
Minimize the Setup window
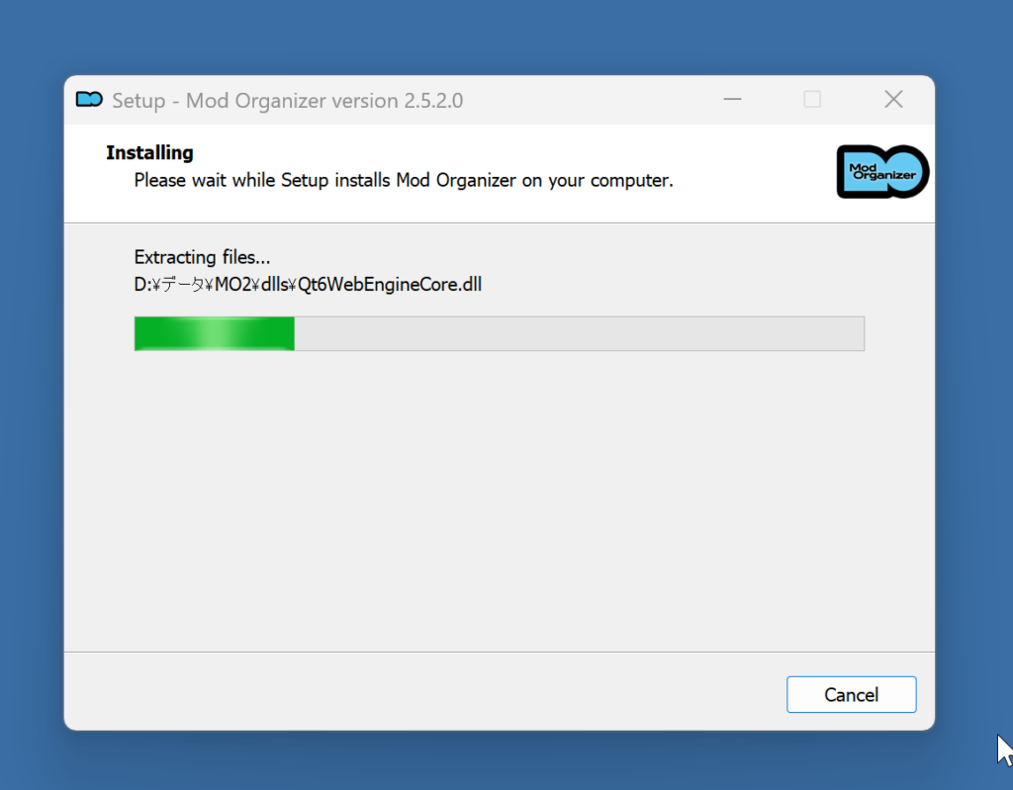(x=732, y=100)
